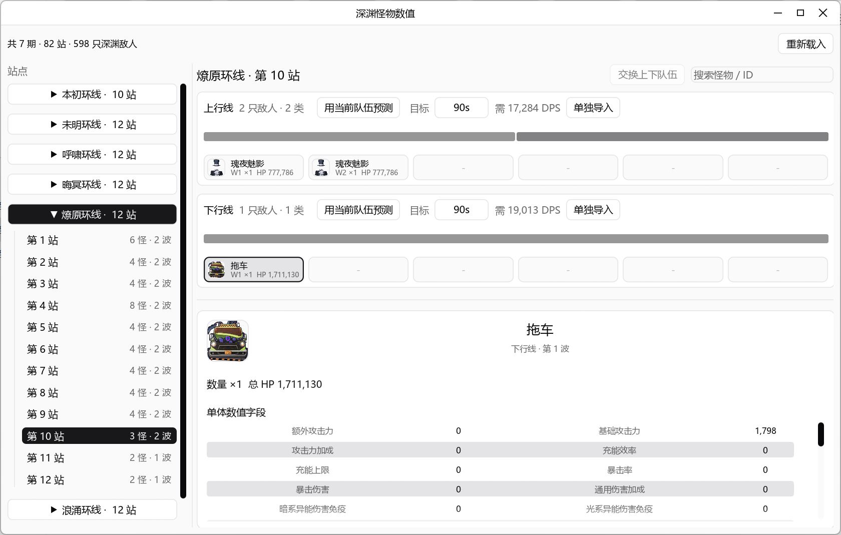Click 单独导入 for 上行线

[x=593, y=108]
